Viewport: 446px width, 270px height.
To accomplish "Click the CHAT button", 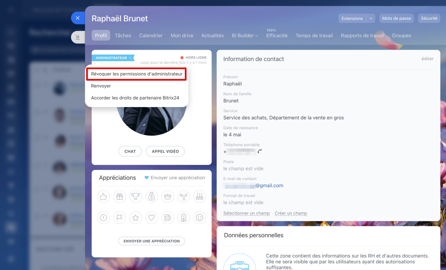I will click(x=130, y=152).
